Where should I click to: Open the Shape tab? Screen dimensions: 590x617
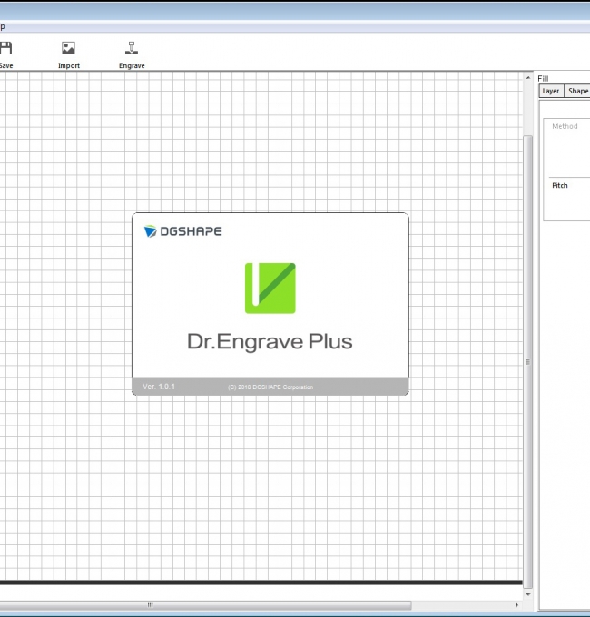tap(577, 91)
